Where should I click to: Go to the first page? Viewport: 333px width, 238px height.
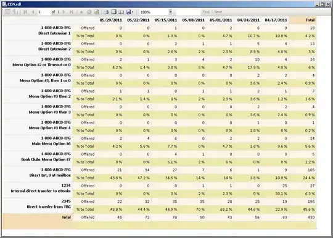pos(25,12)
